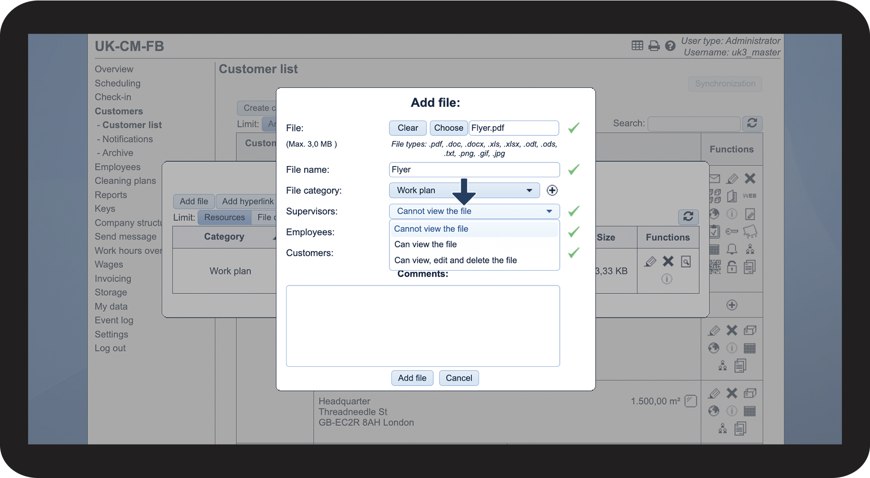This screenshot has height=478, width=870.
Task: Click the Synchronization button
Action: click(x=725, y=84)
